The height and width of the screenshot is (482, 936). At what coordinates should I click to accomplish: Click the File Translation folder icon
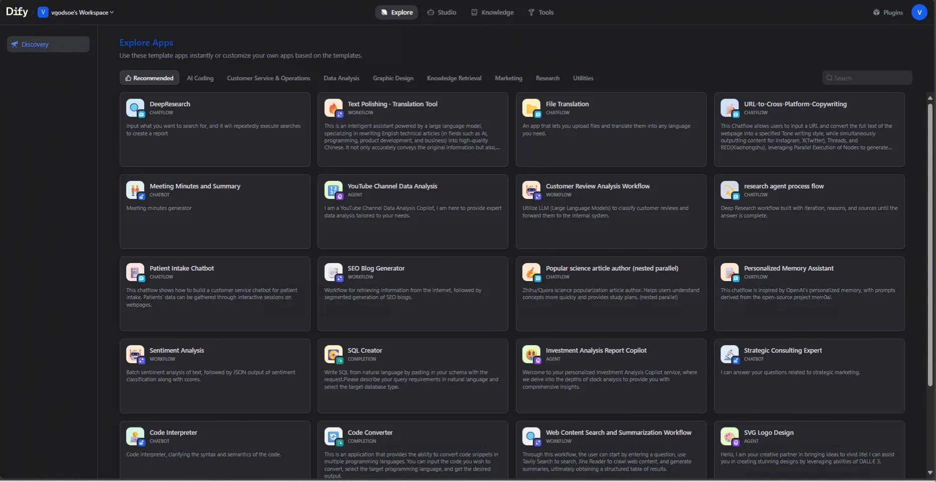click(531, 108)
